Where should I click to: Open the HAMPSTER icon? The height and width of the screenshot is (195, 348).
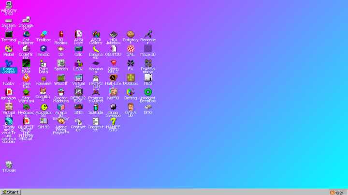(x=96, y=78)
